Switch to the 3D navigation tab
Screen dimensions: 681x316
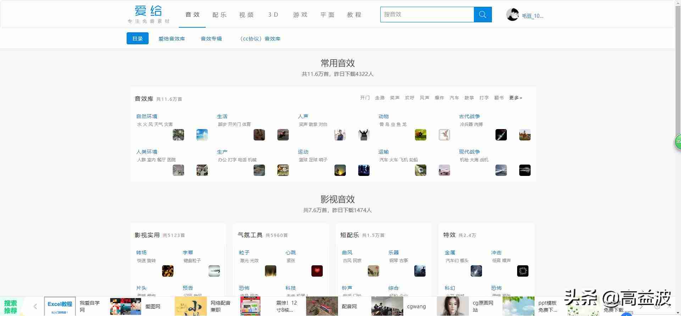[x=273, y=15]
